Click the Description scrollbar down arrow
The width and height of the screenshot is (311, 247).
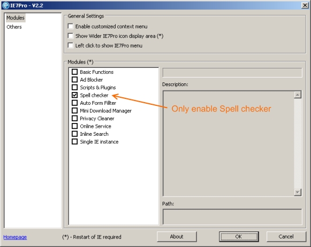(x=298, y=192)
